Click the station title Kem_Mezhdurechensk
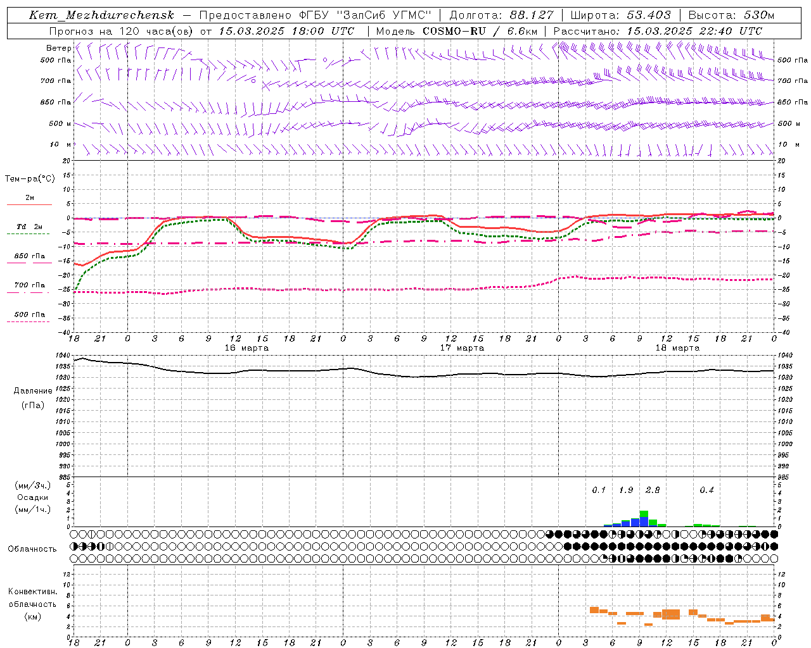 [x=101, y=15]
